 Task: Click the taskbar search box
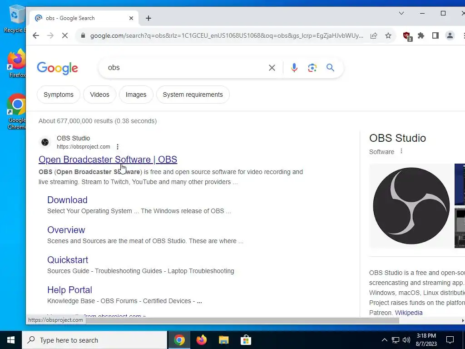tap(94, 340)
